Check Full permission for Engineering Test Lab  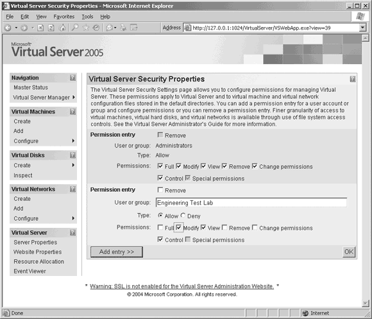160,228
